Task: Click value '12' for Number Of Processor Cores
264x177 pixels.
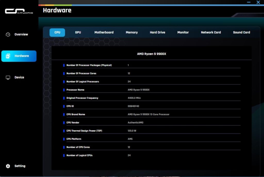Action: (x=129, y=73)
